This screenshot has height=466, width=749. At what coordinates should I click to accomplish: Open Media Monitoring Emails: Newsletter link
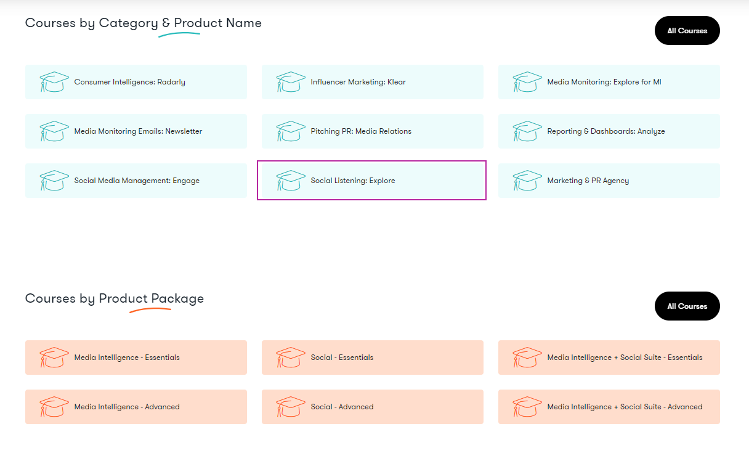click(x=138, y=131)
